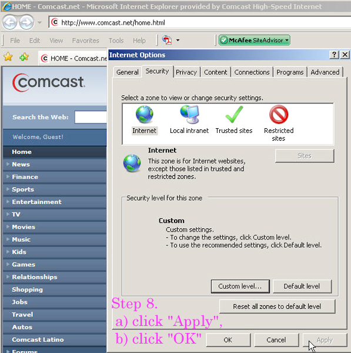Screen dimensions: 351x353
Task: Open the Advanced tab
Action: click(x=325, y=72)
